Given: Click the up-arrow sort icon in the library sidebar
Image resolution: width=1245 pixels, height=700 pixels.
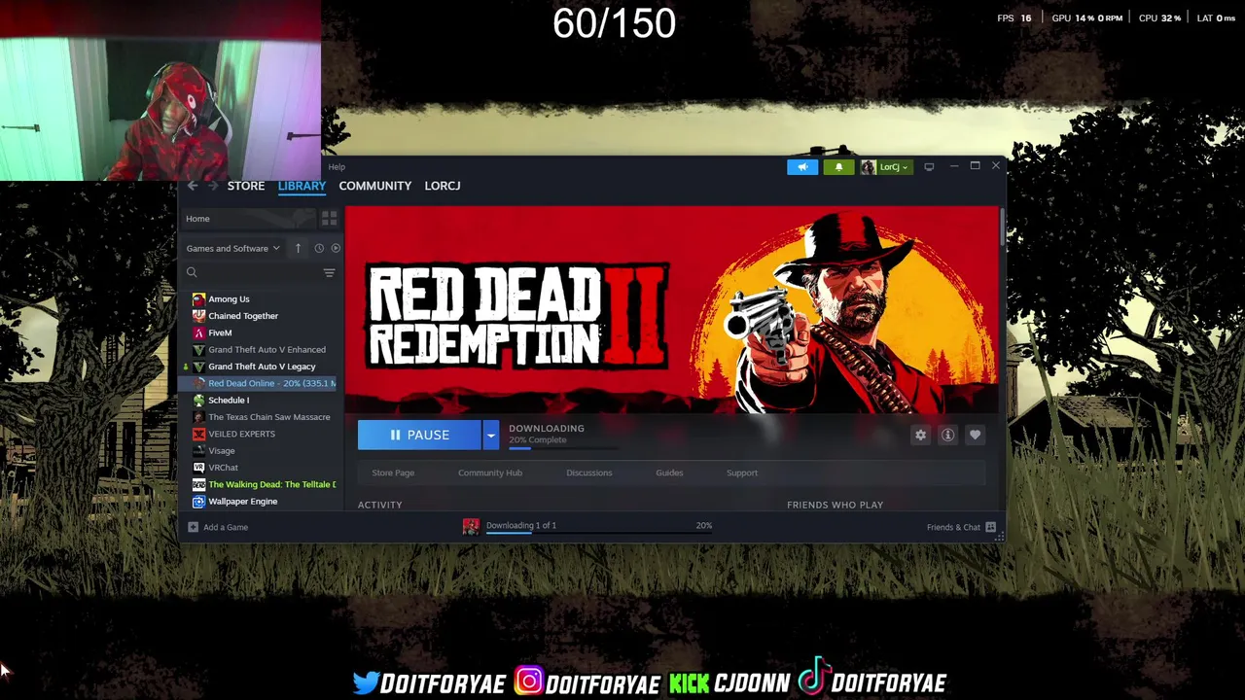Looking at the screenshot, I should pyautogui.click(x=298, y=248).
